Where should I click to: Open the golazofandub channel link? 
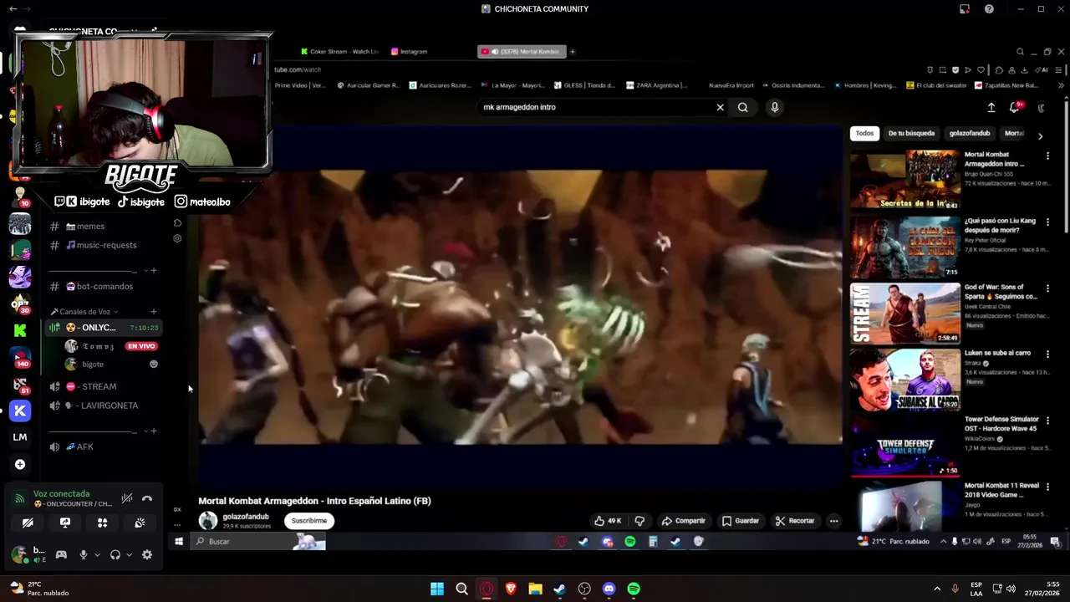pyautogui.click(x=245, y=517)
